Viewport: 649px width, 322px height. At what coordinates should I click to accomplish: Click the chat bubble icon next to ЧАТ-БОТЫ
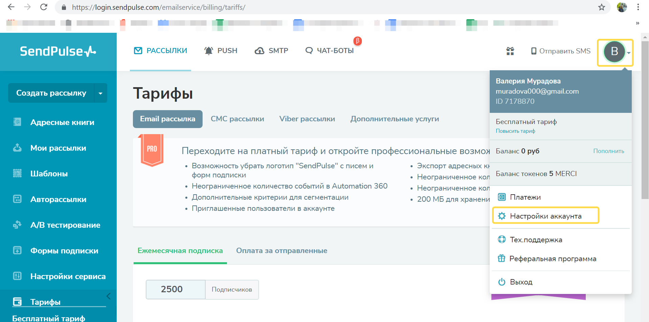[x=309, y=51]
